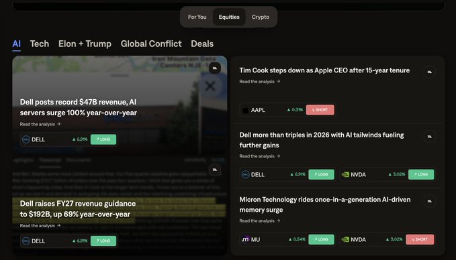Read the analysis for Micron Technology story
The image size is (456, 260).
click(x=260, y=221)
